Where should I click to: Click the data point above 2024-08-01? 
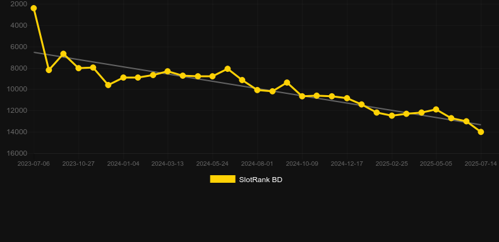(258, 90)
